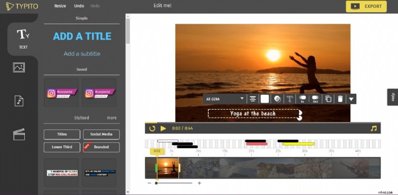Image resolution: width=398 pixels, height=195 pixels.
Task: Play the video preview
Action: [x=163, y=129]
